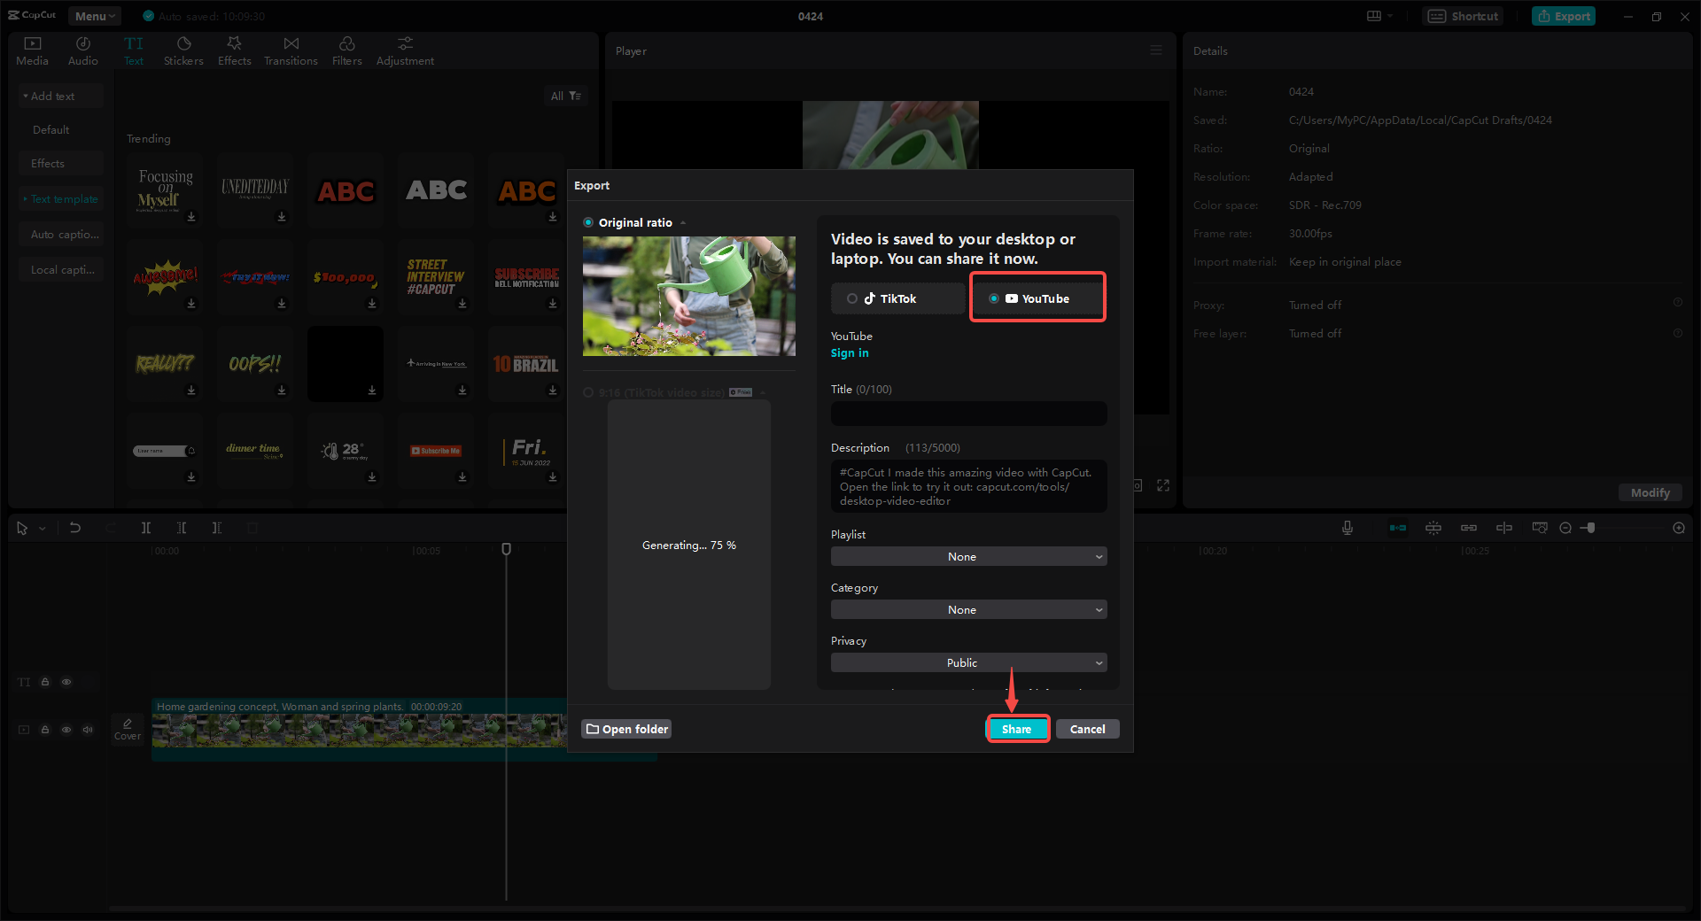Choose YouTube as share platform
This screenshot has height=921, width=1701.
click(1037, 298)
